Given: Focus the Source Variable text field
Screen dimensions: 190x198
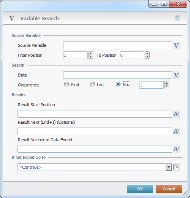Looking at the screenshot, I should [x=117, y=45].
